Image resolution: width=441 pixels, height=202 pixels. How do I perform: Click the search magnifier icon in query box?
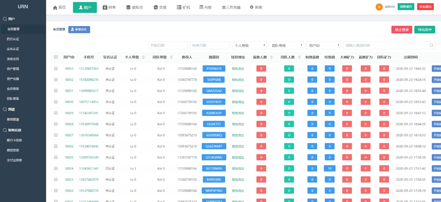coord(432,45)
